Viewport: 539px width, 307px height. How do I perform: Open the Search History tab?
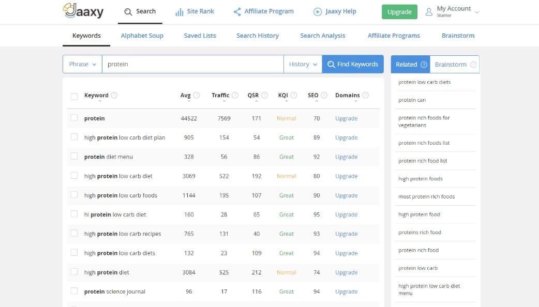tap(258, 36)
